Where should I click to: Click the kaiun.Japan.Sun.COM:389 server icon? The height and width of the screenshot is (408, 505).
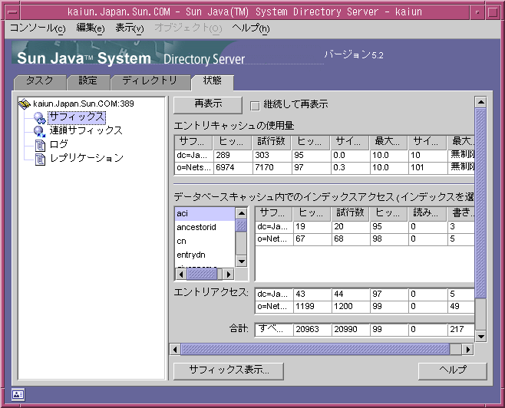pyautogui.click(x=25, y=104)
